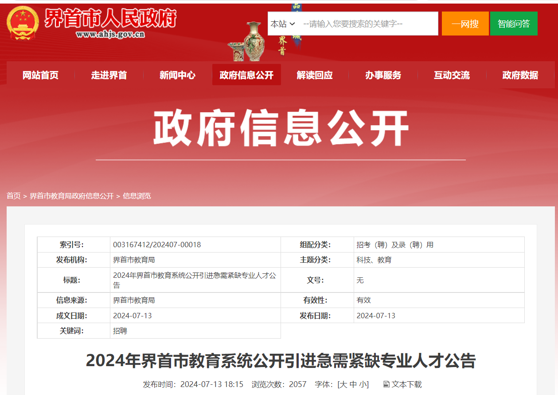Click 界首市教育局政府信息公开 breadcrumb link

point(72,196)
